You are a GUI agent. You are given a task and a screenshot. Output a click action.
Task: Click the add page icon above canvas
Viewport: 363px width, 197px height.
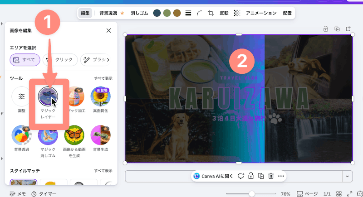(348, 29)
